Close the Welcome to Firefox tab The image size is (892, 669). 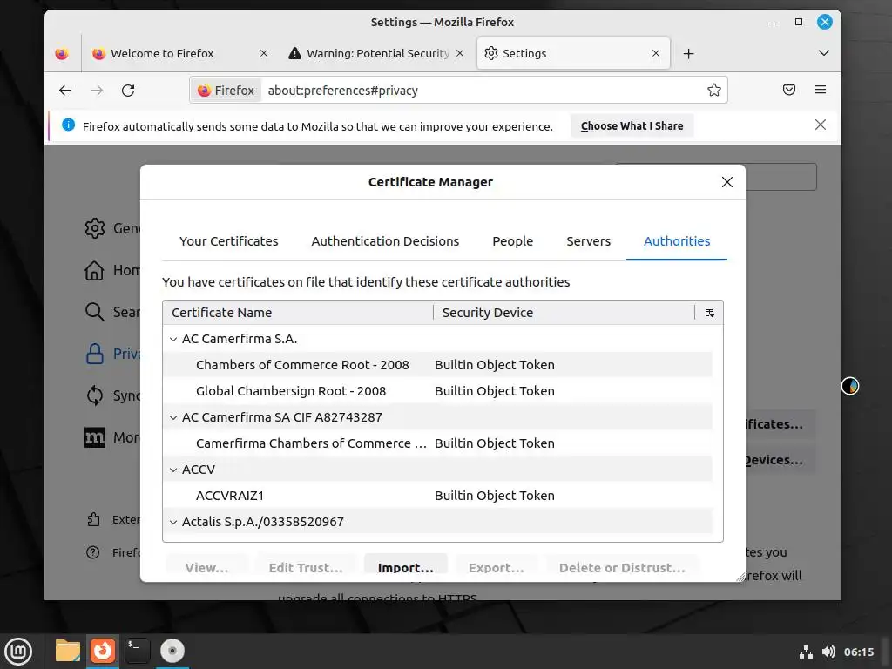click(263, 53)
